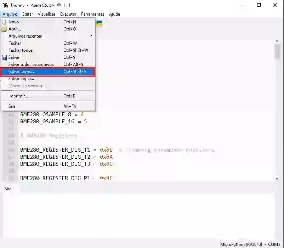Click the Ukraine flag toolbar icon
This screenshot has width=284, height=248.
(100, 23)
